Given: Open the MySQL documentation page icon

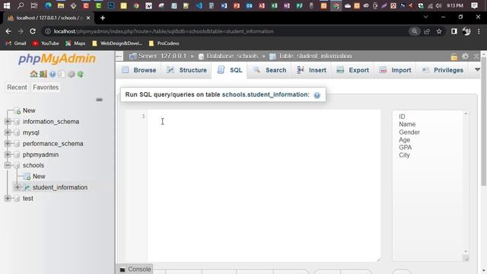Looking at the screenshot, I should (x=62, y=74).
